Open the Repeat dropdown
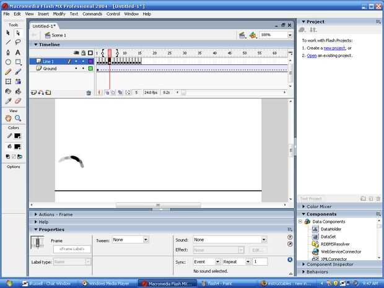The image size is (384, 288). [x=248, y=262]
